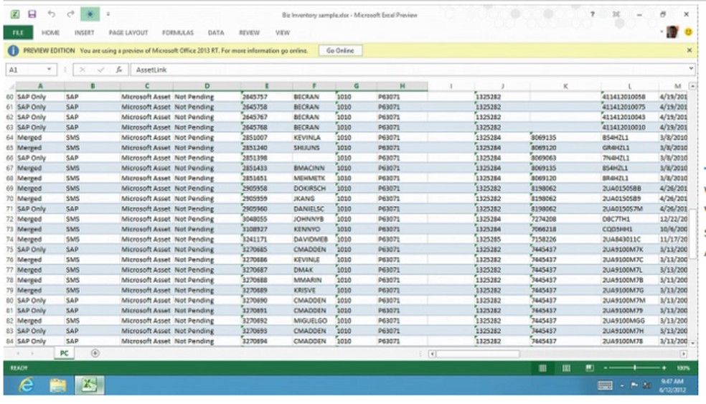Click the Undo arrow icon
The height and width of the screenshot is (404, 706).
point(51,14)
